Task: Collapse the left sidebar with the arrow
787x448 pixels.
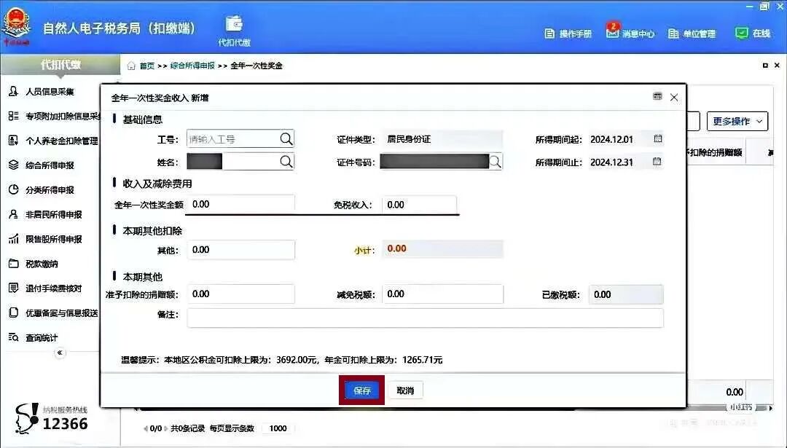Action: 60,352
